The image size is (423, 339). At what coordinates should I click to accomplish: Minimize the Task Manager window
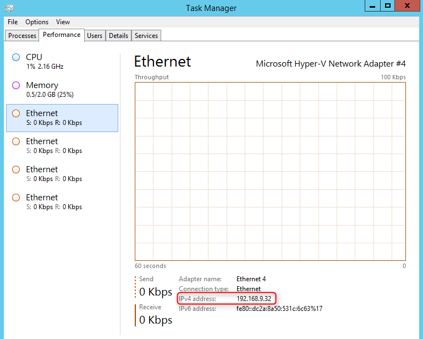pyautogui.click(x=372, y=6)
